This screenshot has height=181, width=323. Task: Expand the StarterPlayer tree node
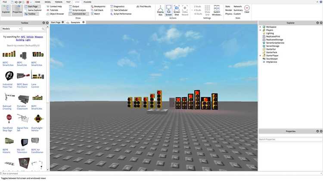point(260,55)
